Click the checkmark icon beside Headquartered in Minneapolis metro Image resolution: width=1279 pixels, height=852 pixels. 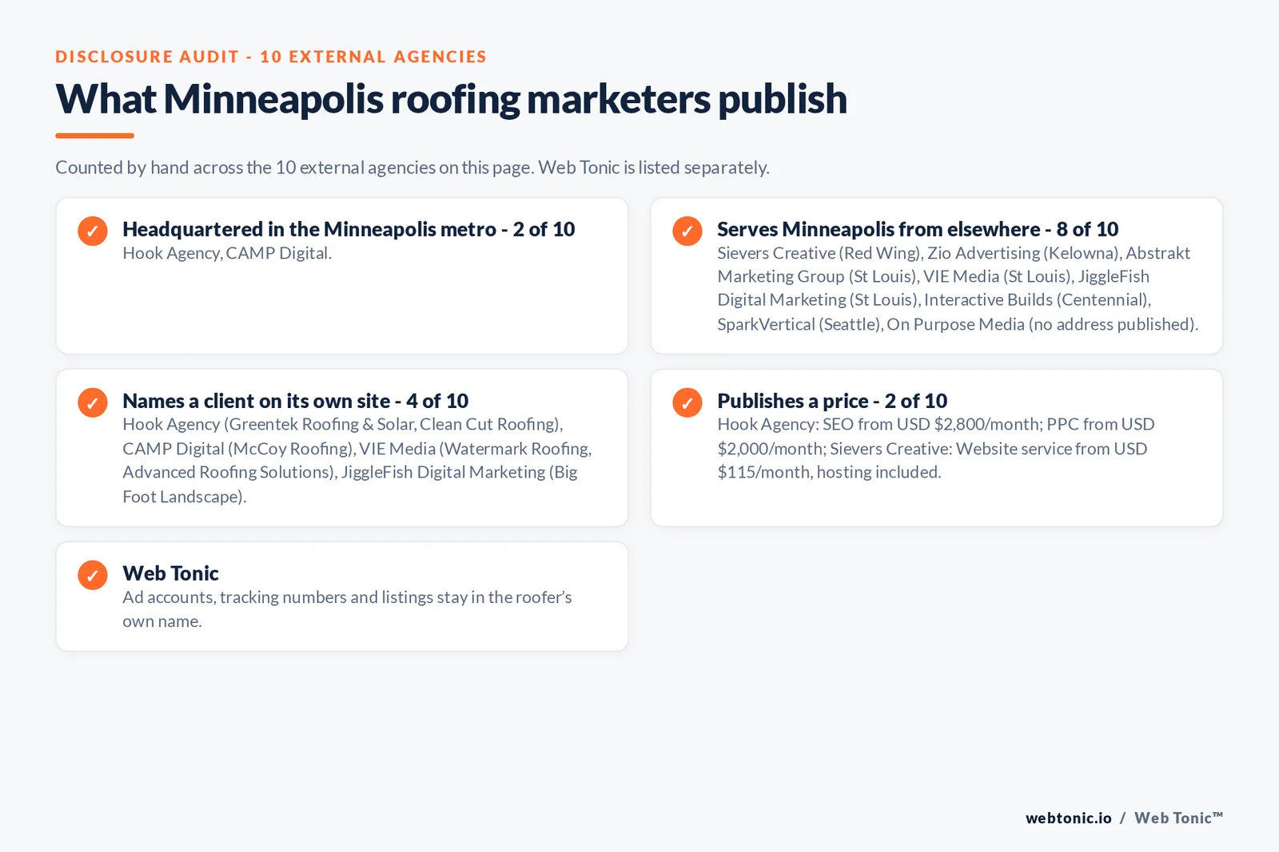[x=93, y=231]
